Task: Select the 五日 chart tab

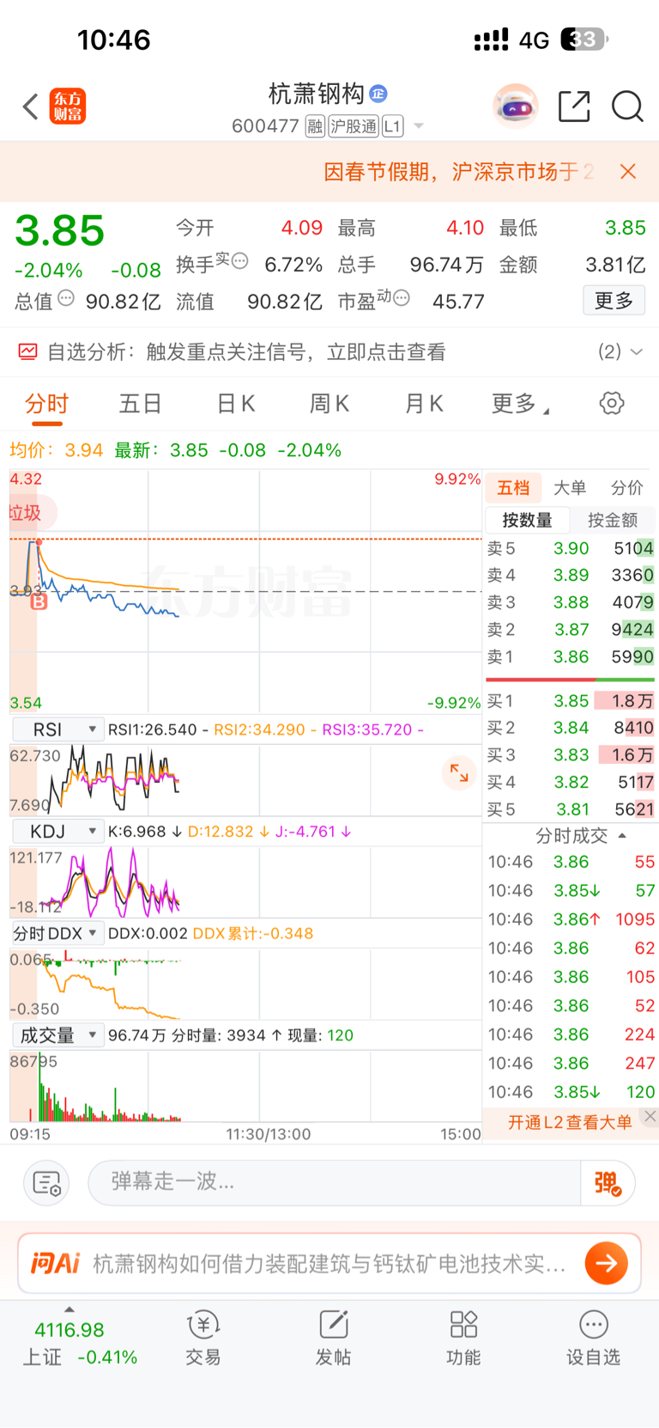Action: (140, 403)
